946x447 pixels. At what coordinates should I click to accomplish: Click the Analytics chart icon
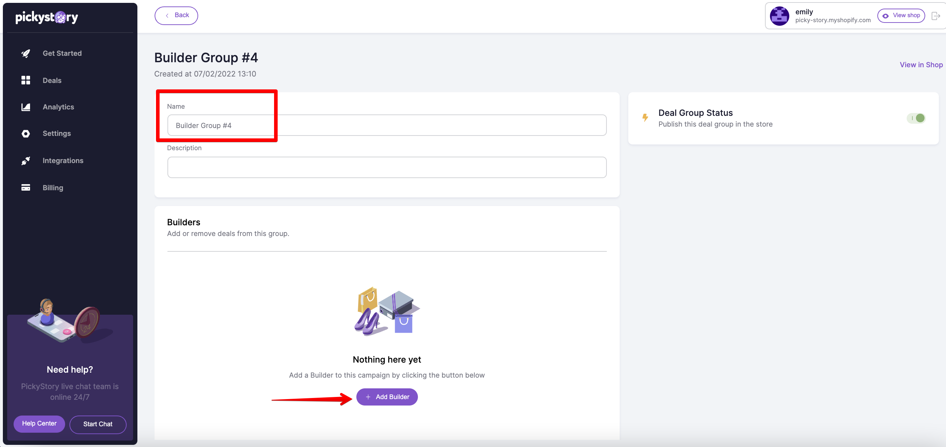26,107
